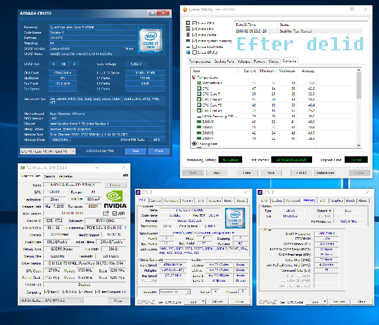Click the Statistics list scroll-up arrow
Viewport: 379px width, 325px height.
359,70
